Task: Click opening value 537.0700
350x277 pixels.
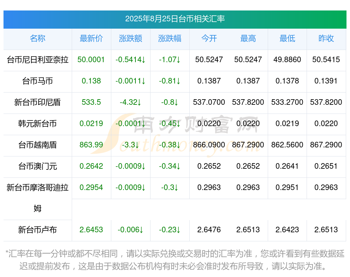Action: (x=209, y=102)
